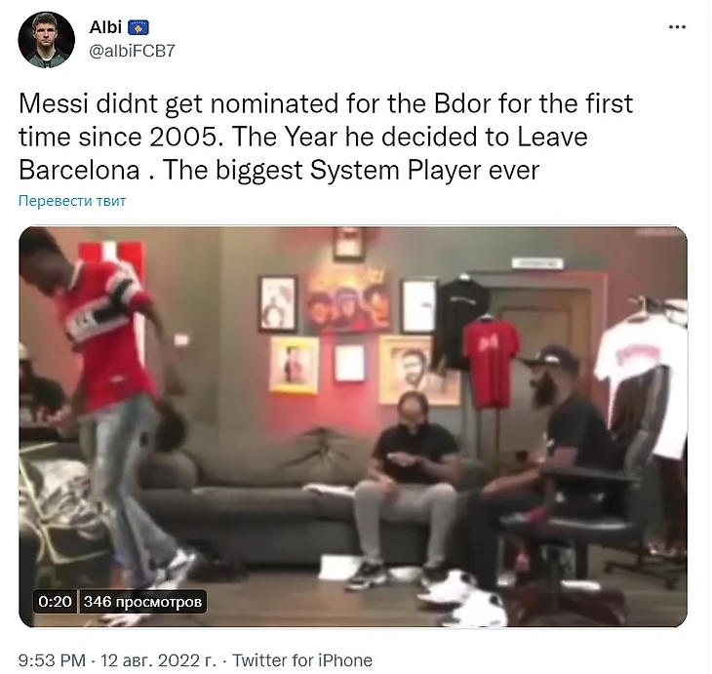Click the tweet text about Messi

[326, 137]
